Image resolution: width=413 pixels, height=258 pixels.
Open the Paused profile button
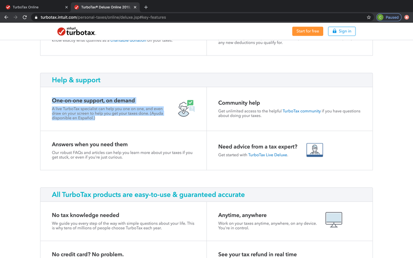389,17
